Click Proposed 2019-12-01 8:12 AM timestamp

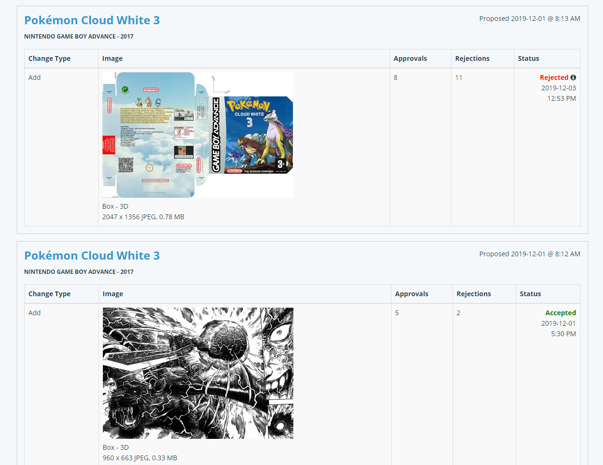pos(530,254)
